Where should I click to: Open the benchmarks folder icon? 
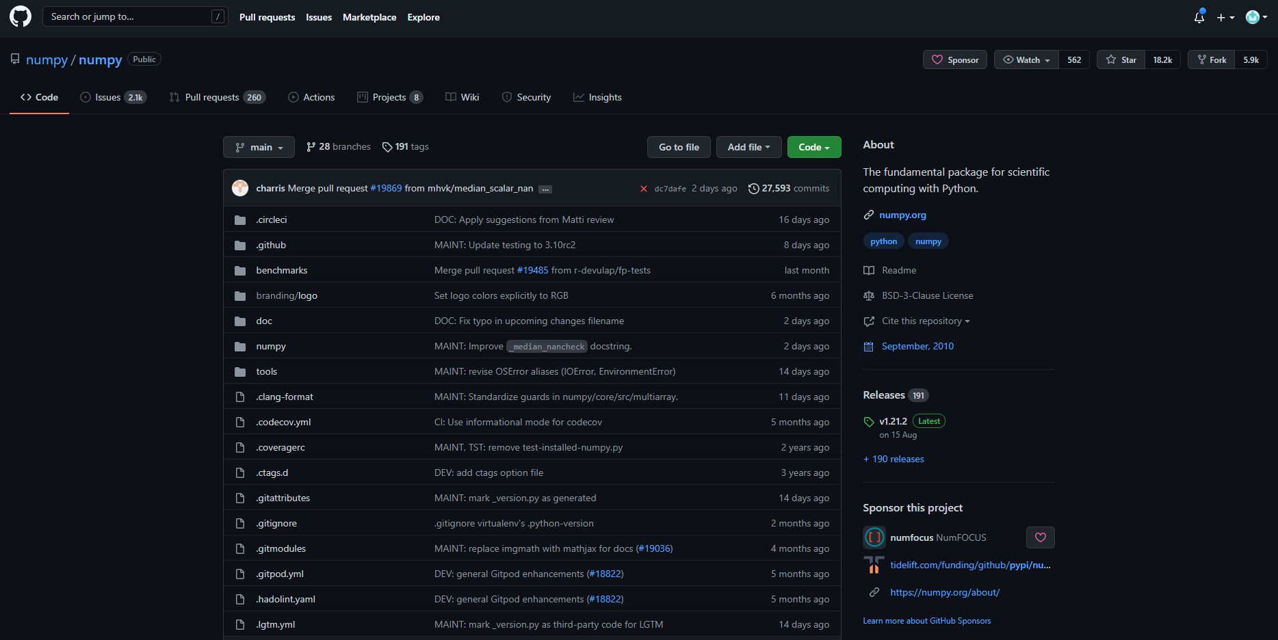click(240, 271)
